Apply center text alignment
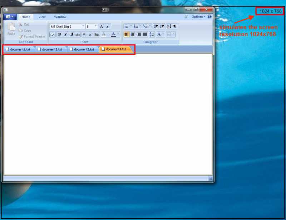The height and width of the screenshot is (220, 286). (133, 35)
